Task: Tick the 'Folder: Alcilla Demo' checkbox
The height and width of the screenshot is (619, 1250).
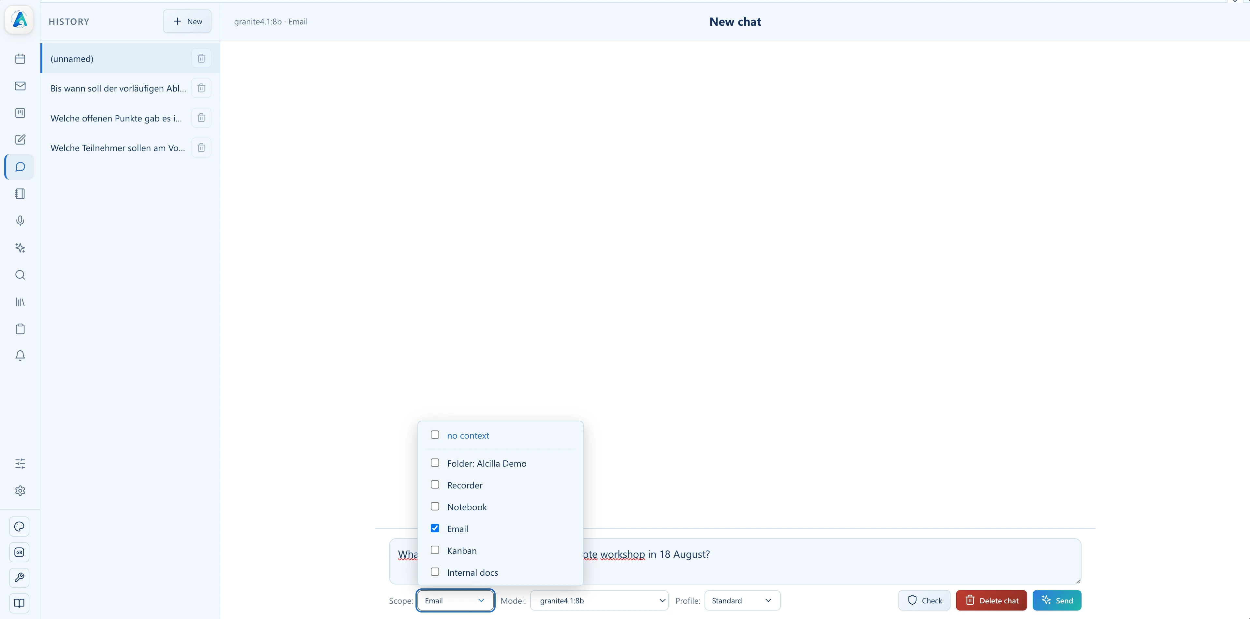Action: 435,463
